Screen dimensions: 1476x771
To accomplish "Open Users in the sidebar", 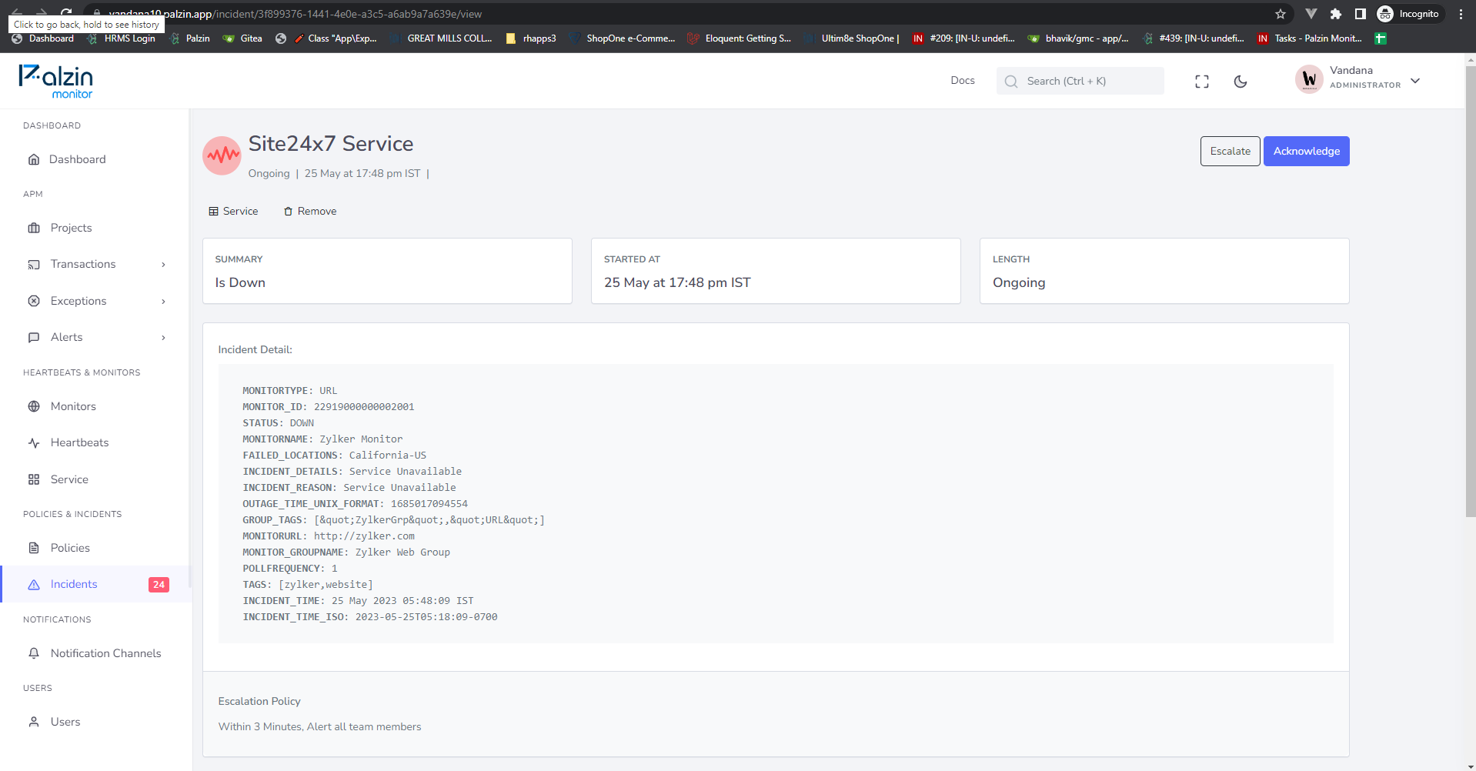I will pyautogui.click(x=65, y=722).
